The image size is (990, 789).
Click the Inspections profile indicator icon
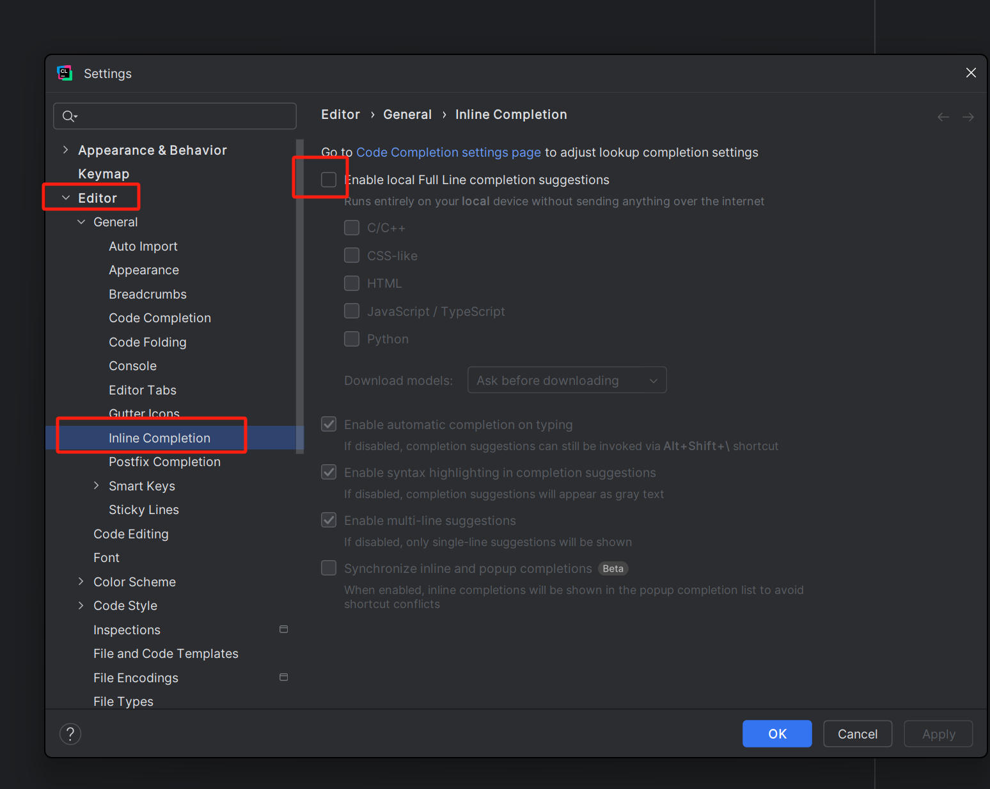(283, 630)
